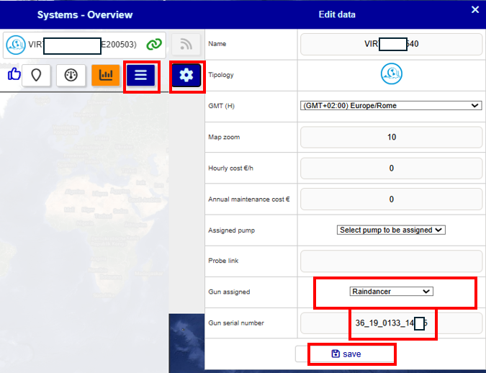This screenshot has width=486, height=373.
Task: Open the gauge dashboard button
Action: pyautogui.click(x=71, y=75)
